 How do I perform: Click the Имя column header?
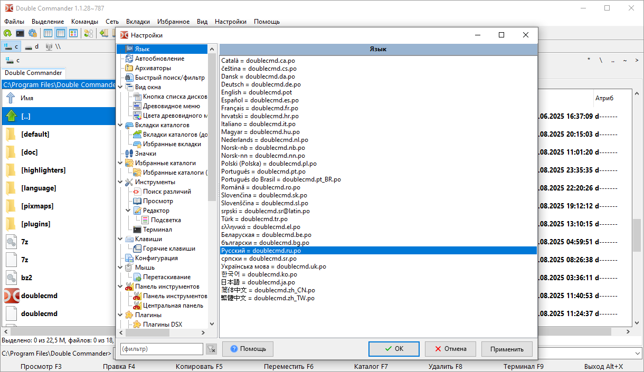point(27,98)
